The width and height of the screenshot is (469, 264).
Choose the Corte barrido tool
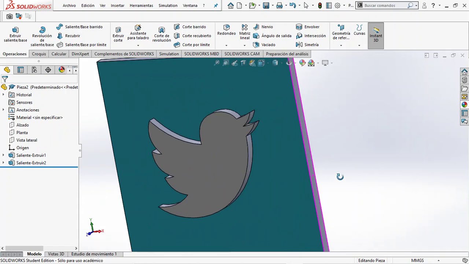(190, 27)
